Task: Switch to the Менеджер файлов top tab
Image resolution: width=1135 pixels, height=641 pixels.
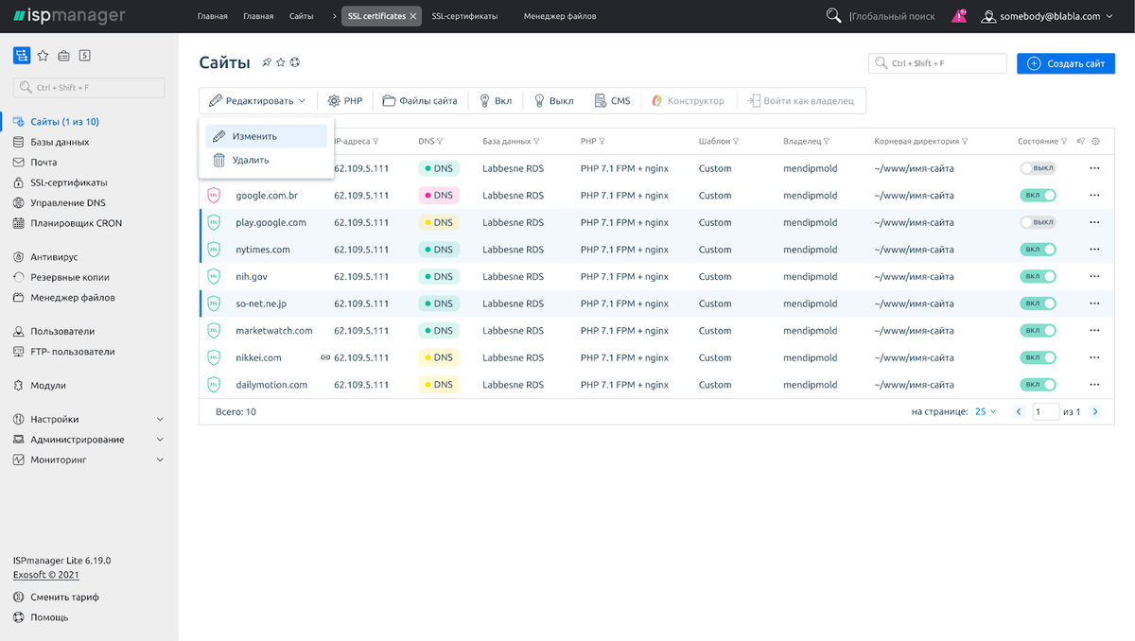Action: click(x=560, y=16)
